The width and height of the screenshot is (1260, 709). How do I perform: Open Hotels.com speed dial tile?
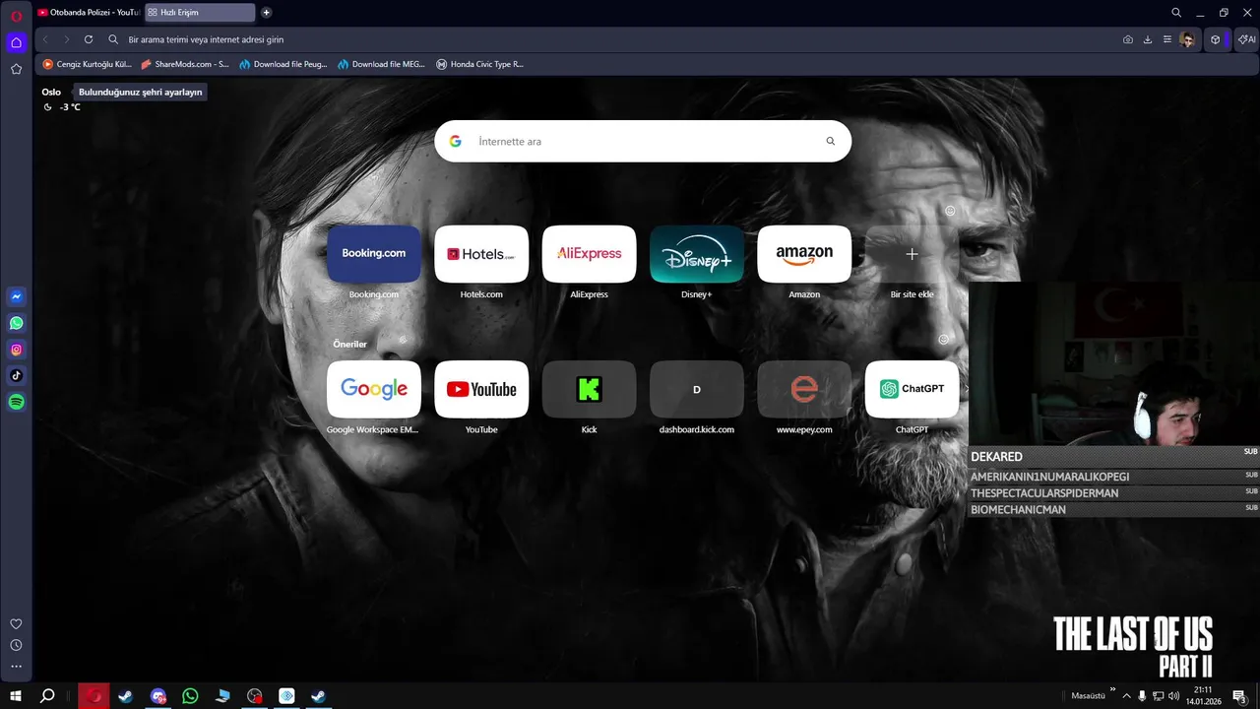(x=481, y=254)
